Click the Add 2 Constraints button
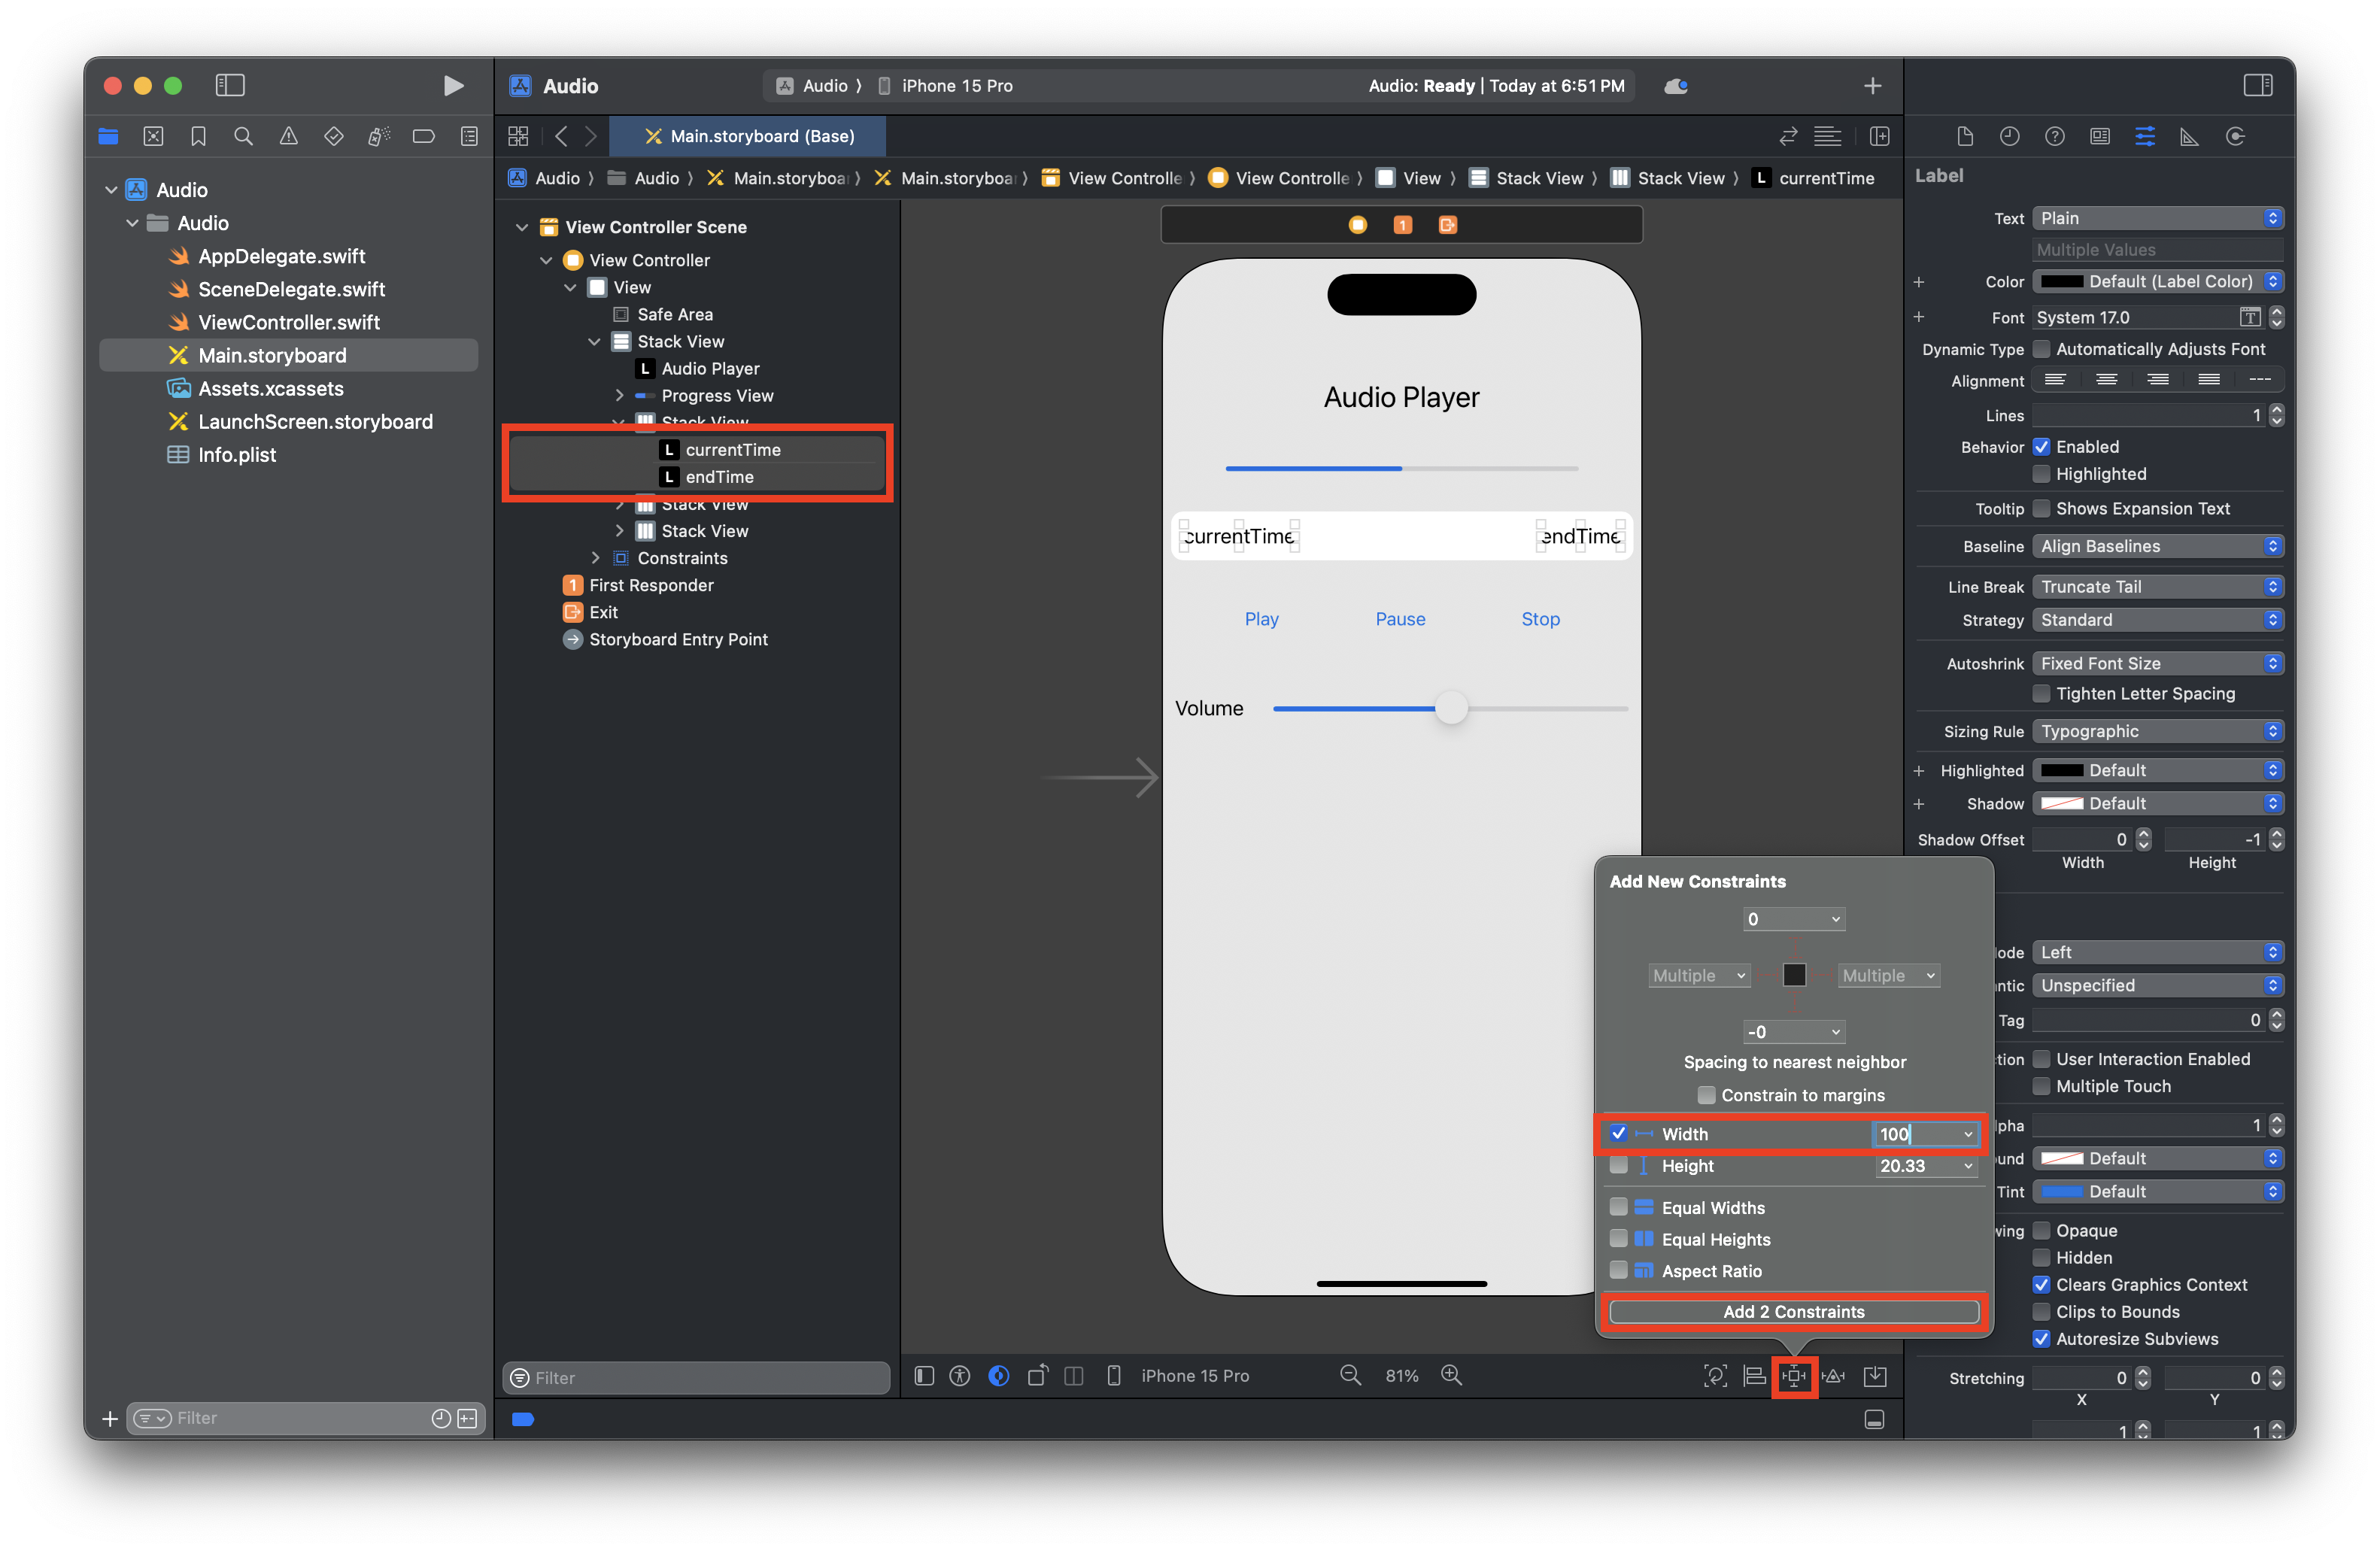Screen dimensions: 2380x1551 [1793, 1311]
